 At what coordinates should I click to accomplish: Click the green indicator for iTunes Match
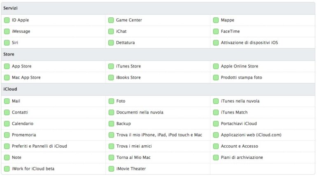(x=216, y=112)
